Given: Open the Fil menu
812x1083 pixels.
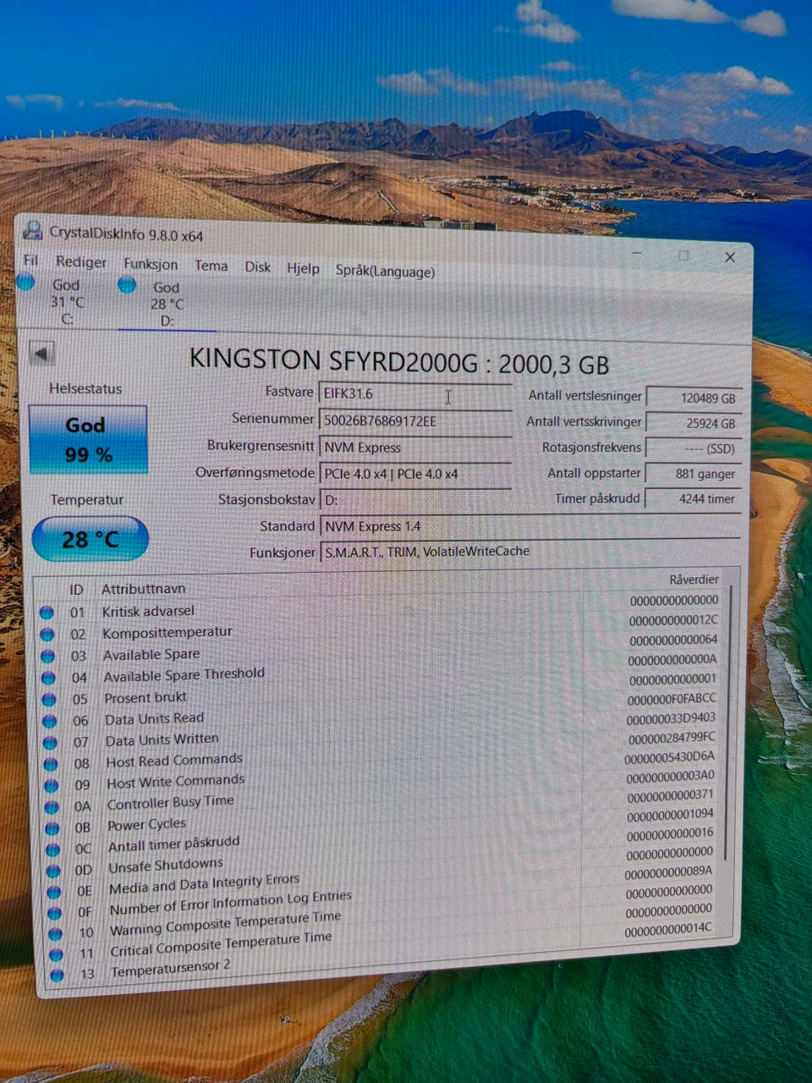Looking at the screenshot, I should tap(31, 260).
